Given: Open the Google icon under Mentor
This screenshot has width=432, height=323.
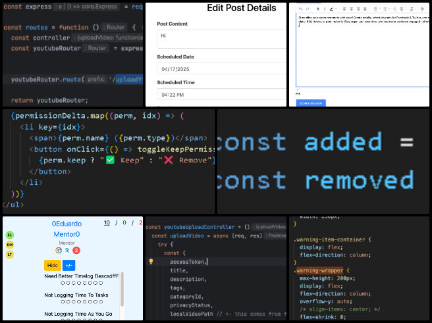Looking at the screenshot, I should (x=59, y=251).
